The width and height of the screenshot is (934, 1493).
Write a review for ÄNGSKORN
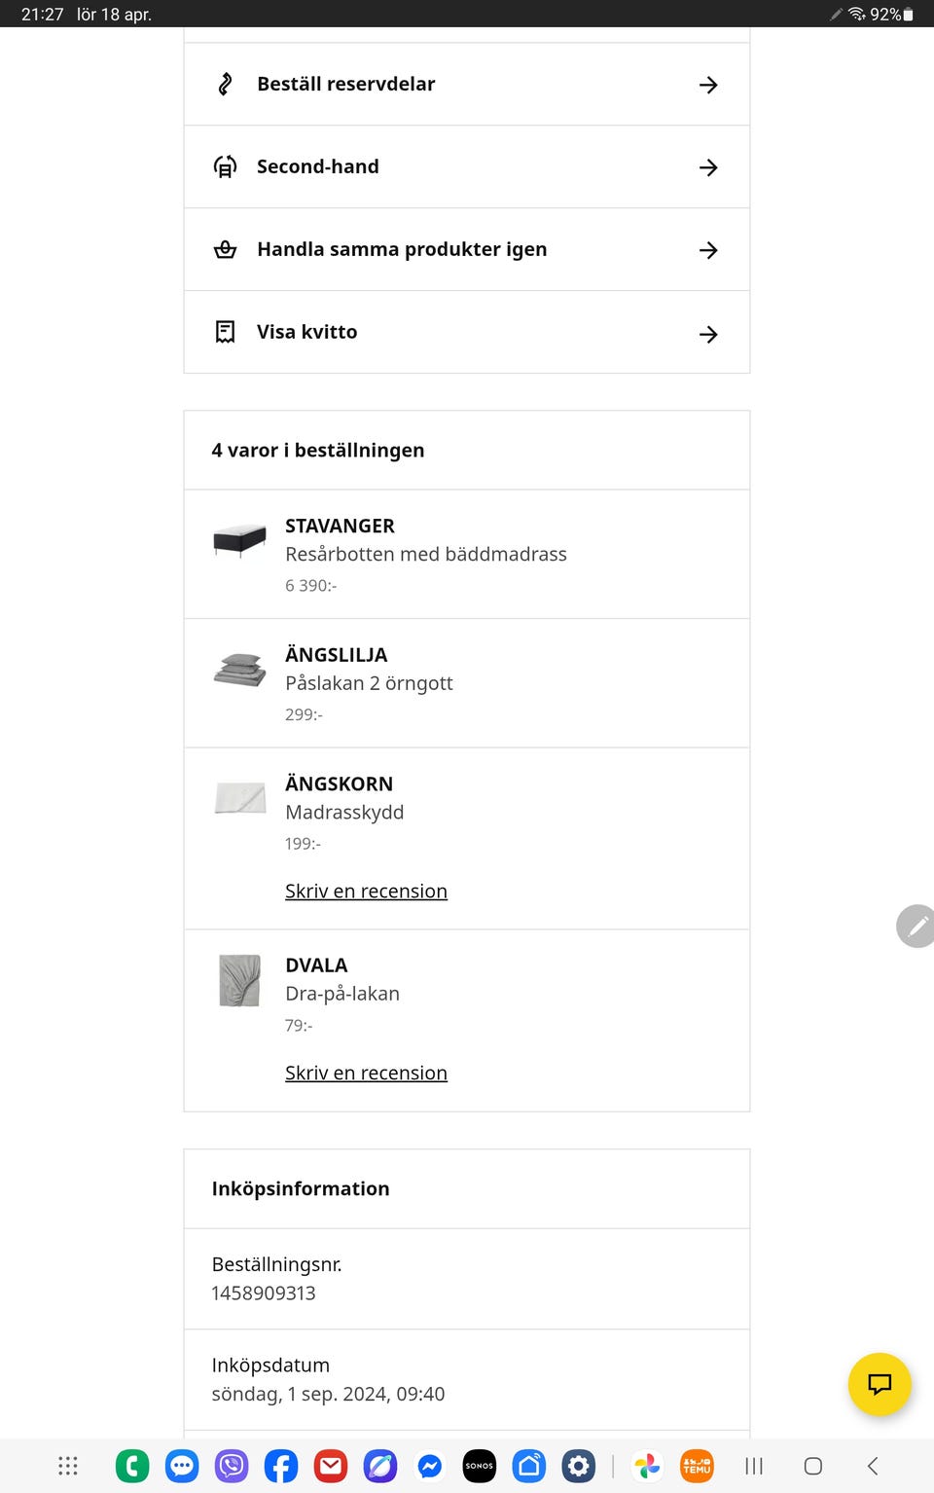366,892
